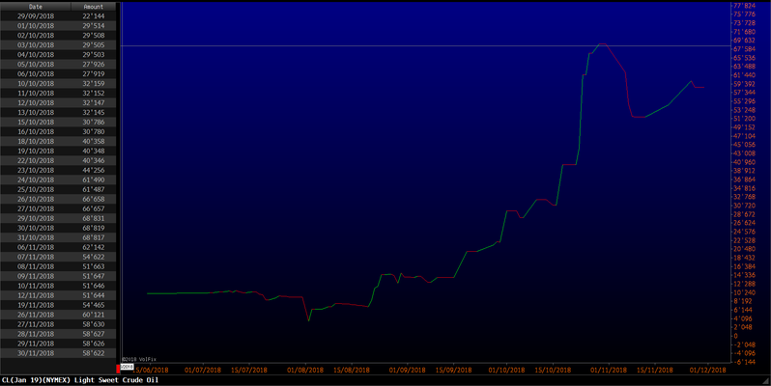Click the 15/10/2018 label on time axis
This screenshot has height=386, width=771.
(554, 370)
